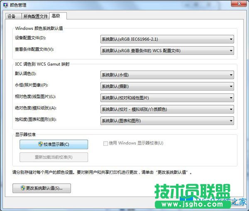Expand the 永恒(照片图像)(P) dropdown
249x211 pixels.
pyautogui.click(x=167, y=86)
